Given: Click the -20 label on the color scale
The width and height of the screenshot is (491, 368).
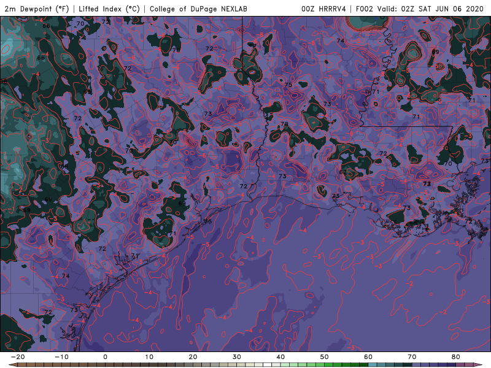Looking at the screenshot, I should pos(18,357).
